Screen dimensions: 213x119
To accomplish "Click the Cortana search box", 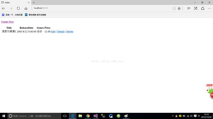I will pos(34,116).
